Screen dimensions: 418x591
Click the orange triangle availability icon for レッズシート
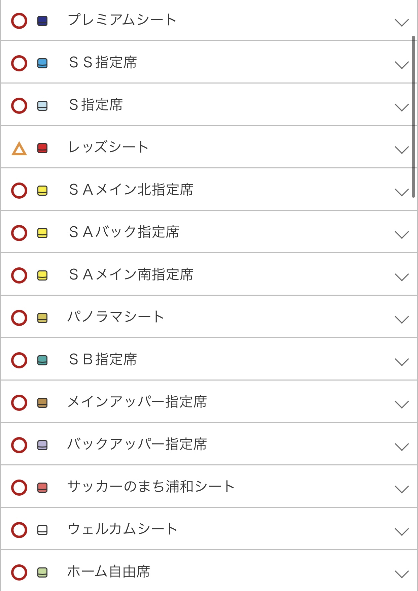click(x=19, y=149)
